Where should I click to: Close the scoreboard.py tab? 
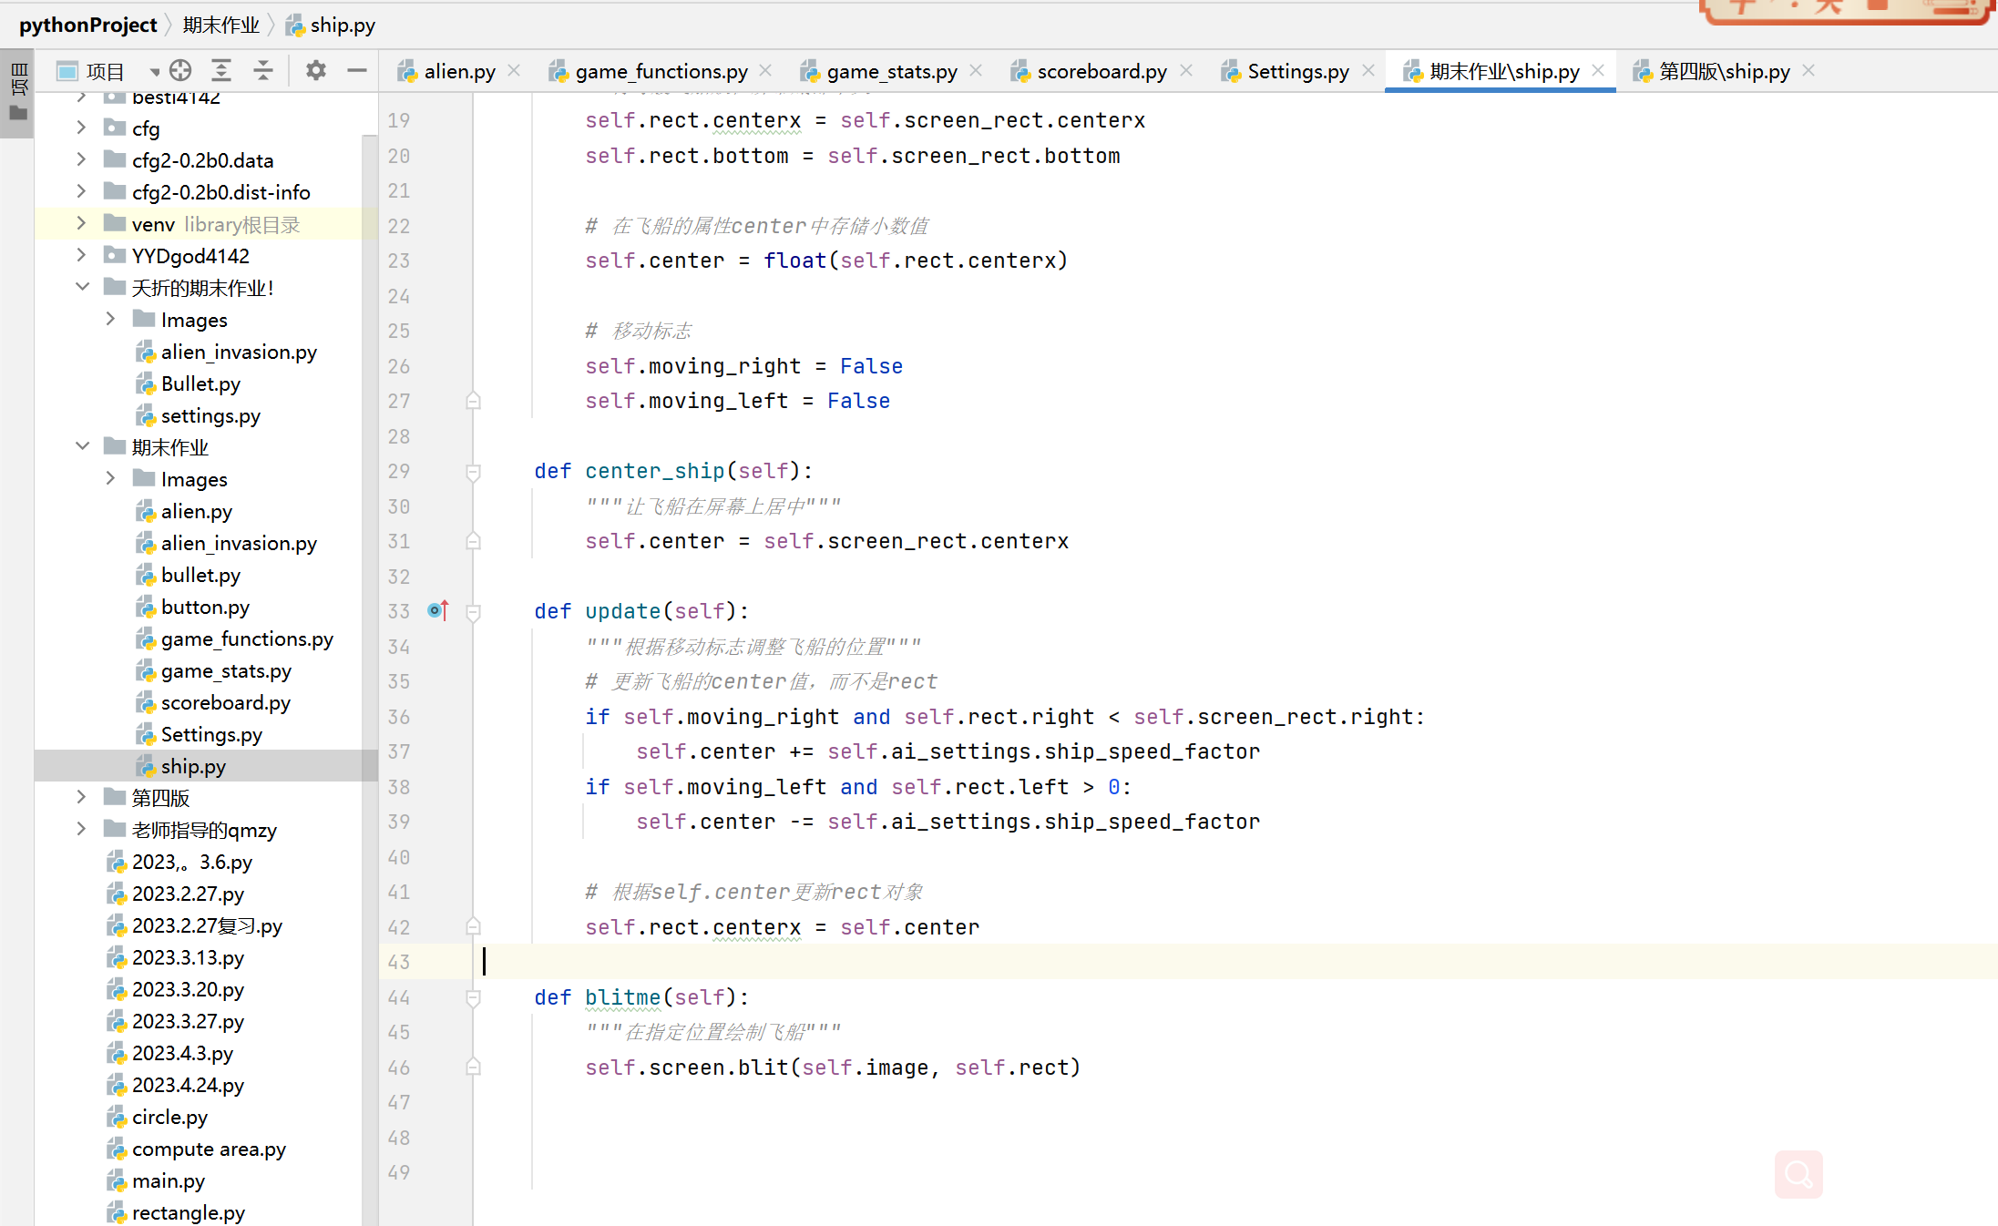pyautogui.click(x=1186, y=70)
